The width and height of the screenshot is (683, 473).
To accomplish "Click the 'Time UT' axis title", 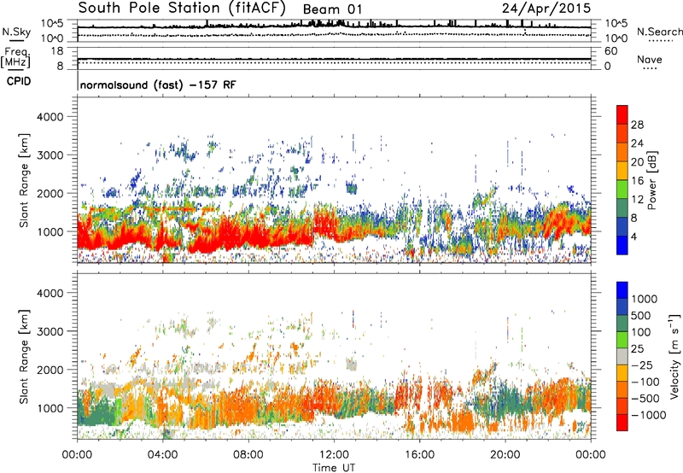I will [x=334, y=468].
